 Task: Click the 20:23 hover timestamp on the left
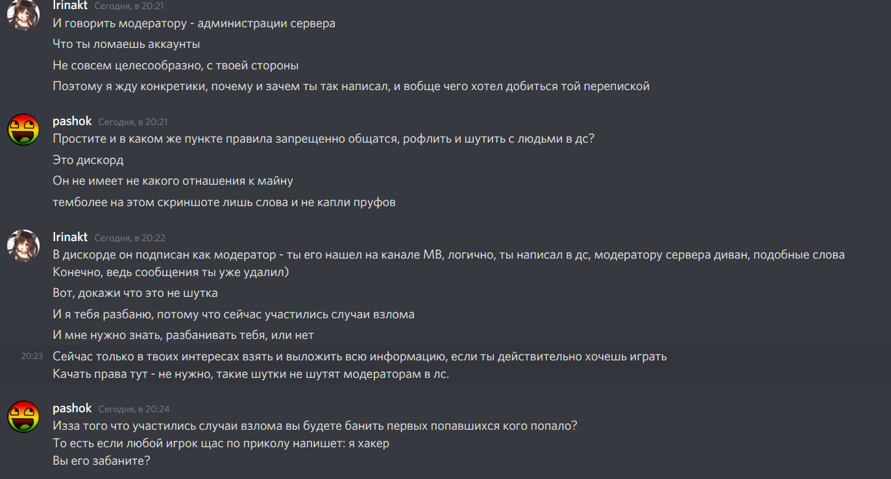(32, 356)
